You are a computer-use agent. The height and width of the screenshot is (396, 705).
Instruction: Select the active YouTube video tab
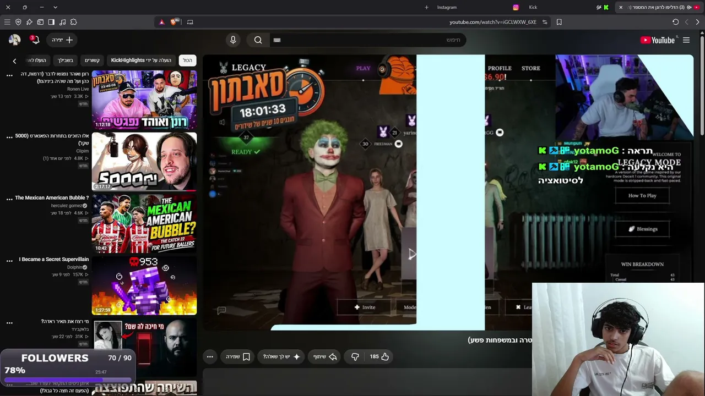[658, 7]
